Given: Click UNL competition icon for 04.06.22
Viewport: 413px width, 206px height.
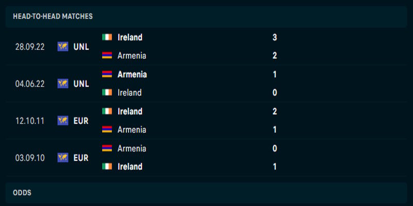Looking at the screenshot, I should tap(63, 83).
